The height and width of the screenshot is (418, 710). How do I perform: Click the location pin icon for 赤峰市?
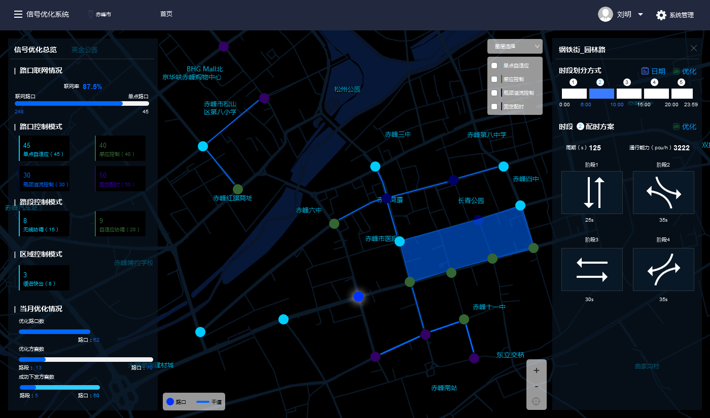coord(91,14)
